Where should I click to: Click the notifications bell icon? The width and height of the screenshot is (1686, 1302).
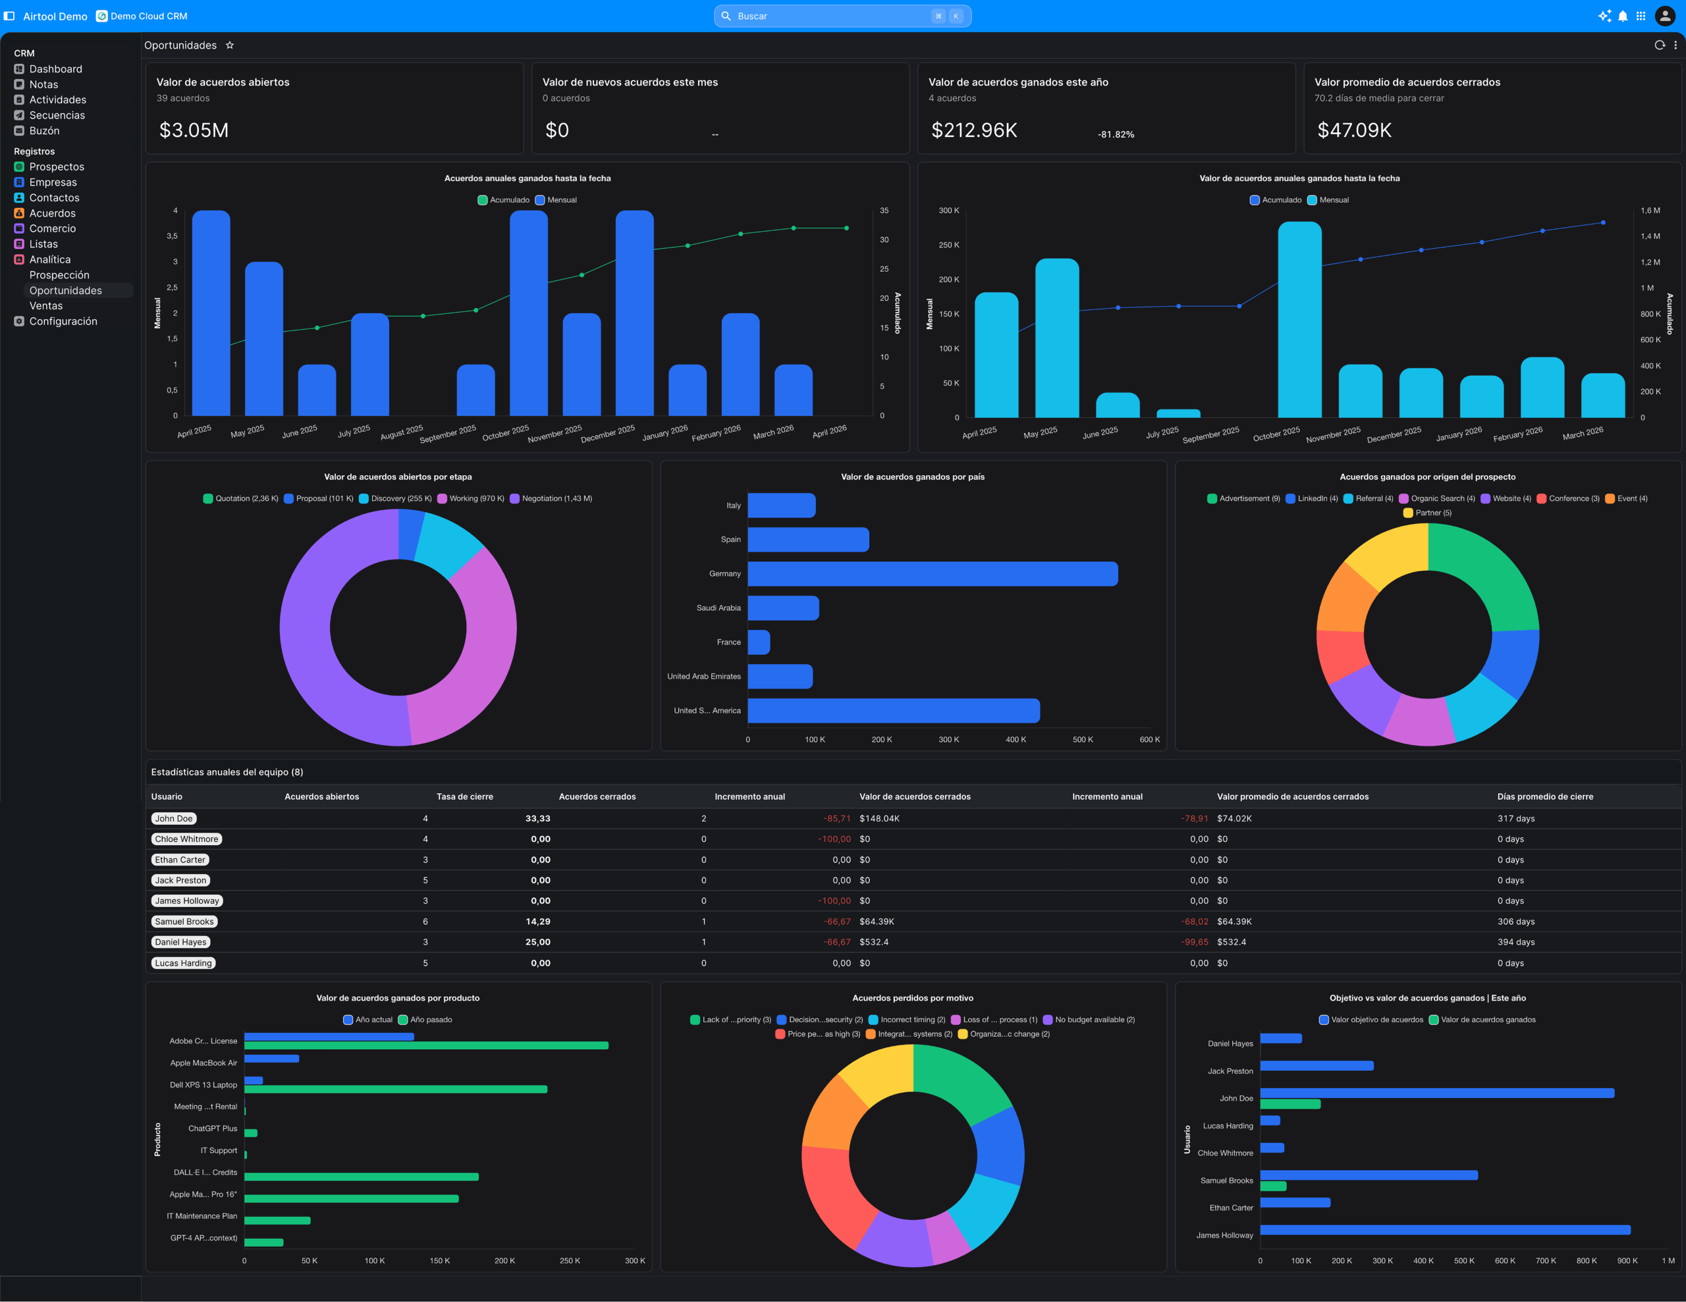coord(1623,15)
